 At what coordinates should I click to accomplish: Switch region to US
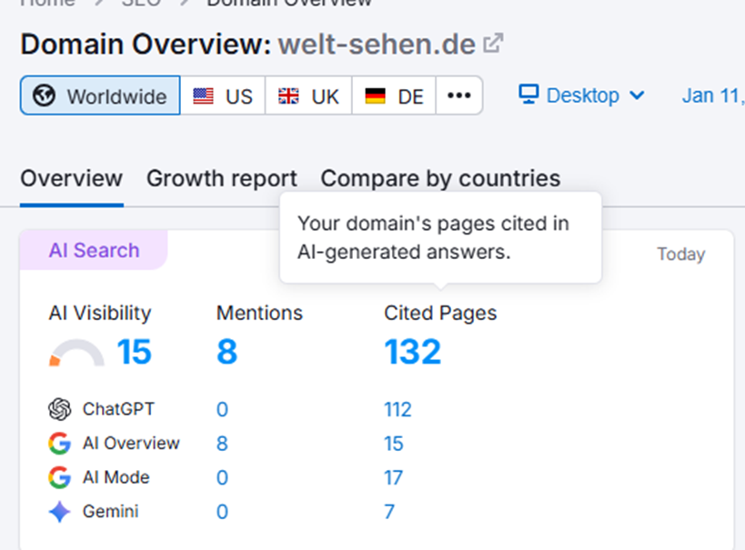click(223, 95)
